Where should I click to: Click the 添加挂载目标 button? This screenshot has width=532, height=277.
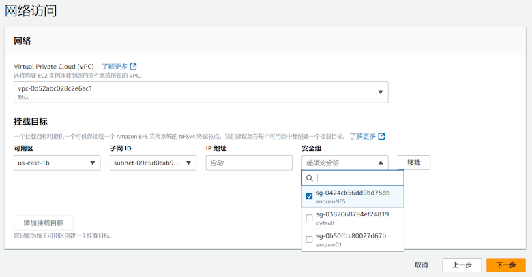pyautogui.click(x=44, y=223)
